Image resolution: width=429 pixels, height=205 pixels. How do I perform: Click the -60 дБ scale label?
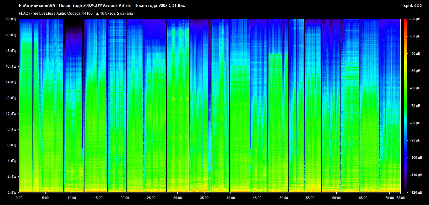click(x=415, y=88)
